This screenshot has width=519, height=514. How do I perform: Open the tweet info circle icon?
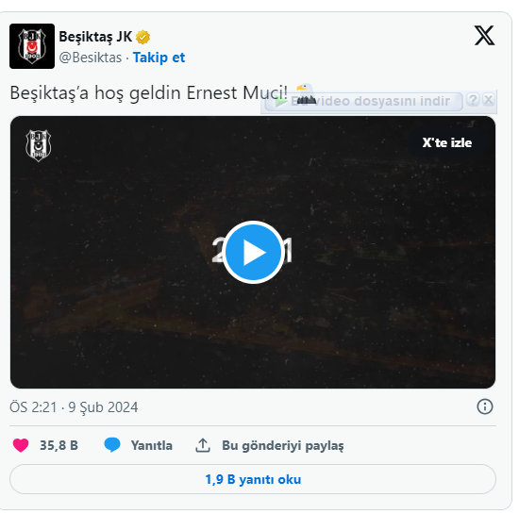click(x=485, y=406)
